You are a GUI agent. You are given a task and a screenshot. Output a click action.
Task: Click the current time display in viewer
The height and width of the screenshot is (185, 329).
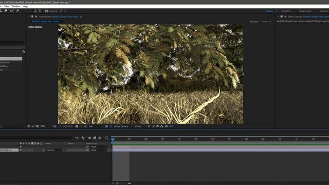pyautogui.click(x=67, y=126)
